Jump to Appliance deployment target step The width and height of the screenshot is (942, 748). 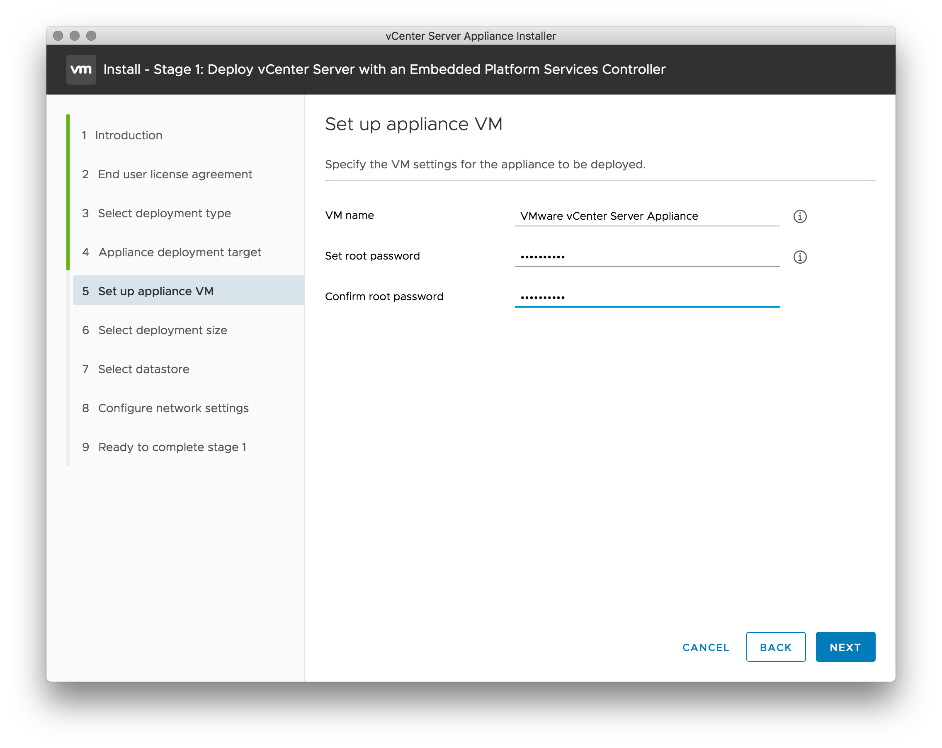180,252
